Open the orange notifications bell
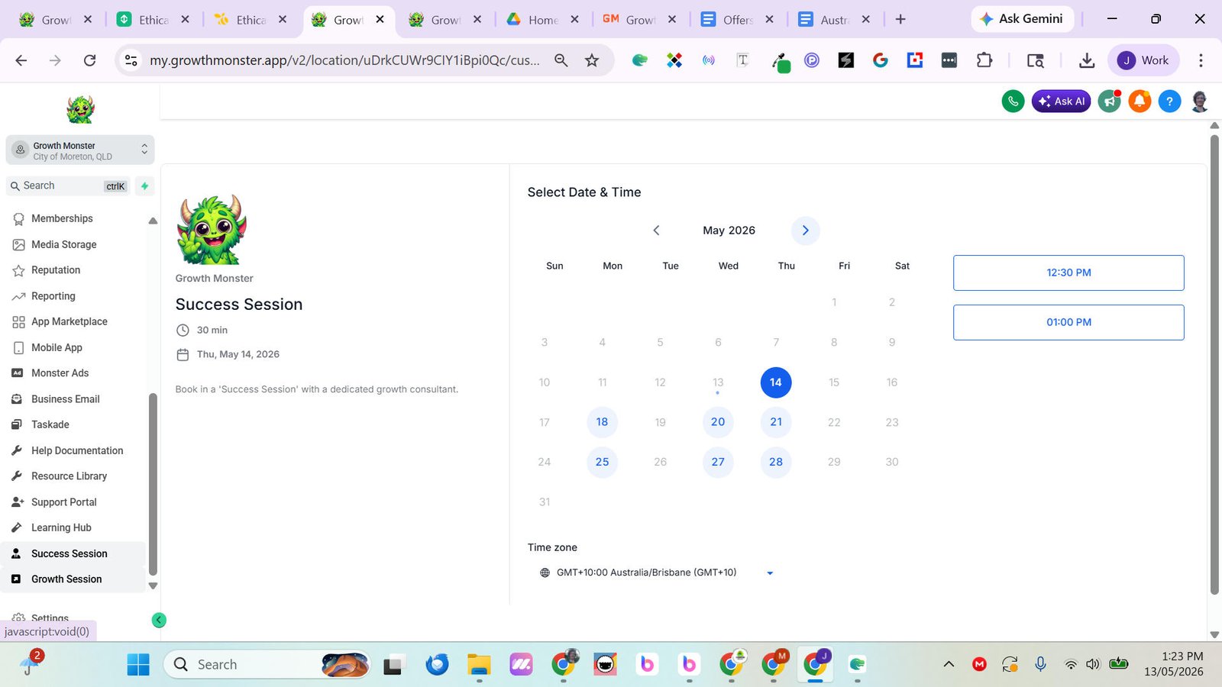1222x687 pixels. (1140, 101)
